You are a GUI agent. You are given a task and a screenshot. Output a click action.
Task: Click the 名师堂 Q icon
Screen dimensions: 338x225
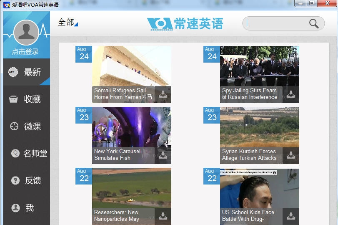[15, 153]
